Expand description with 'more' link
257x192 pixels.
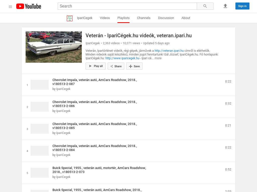point(158,58)
